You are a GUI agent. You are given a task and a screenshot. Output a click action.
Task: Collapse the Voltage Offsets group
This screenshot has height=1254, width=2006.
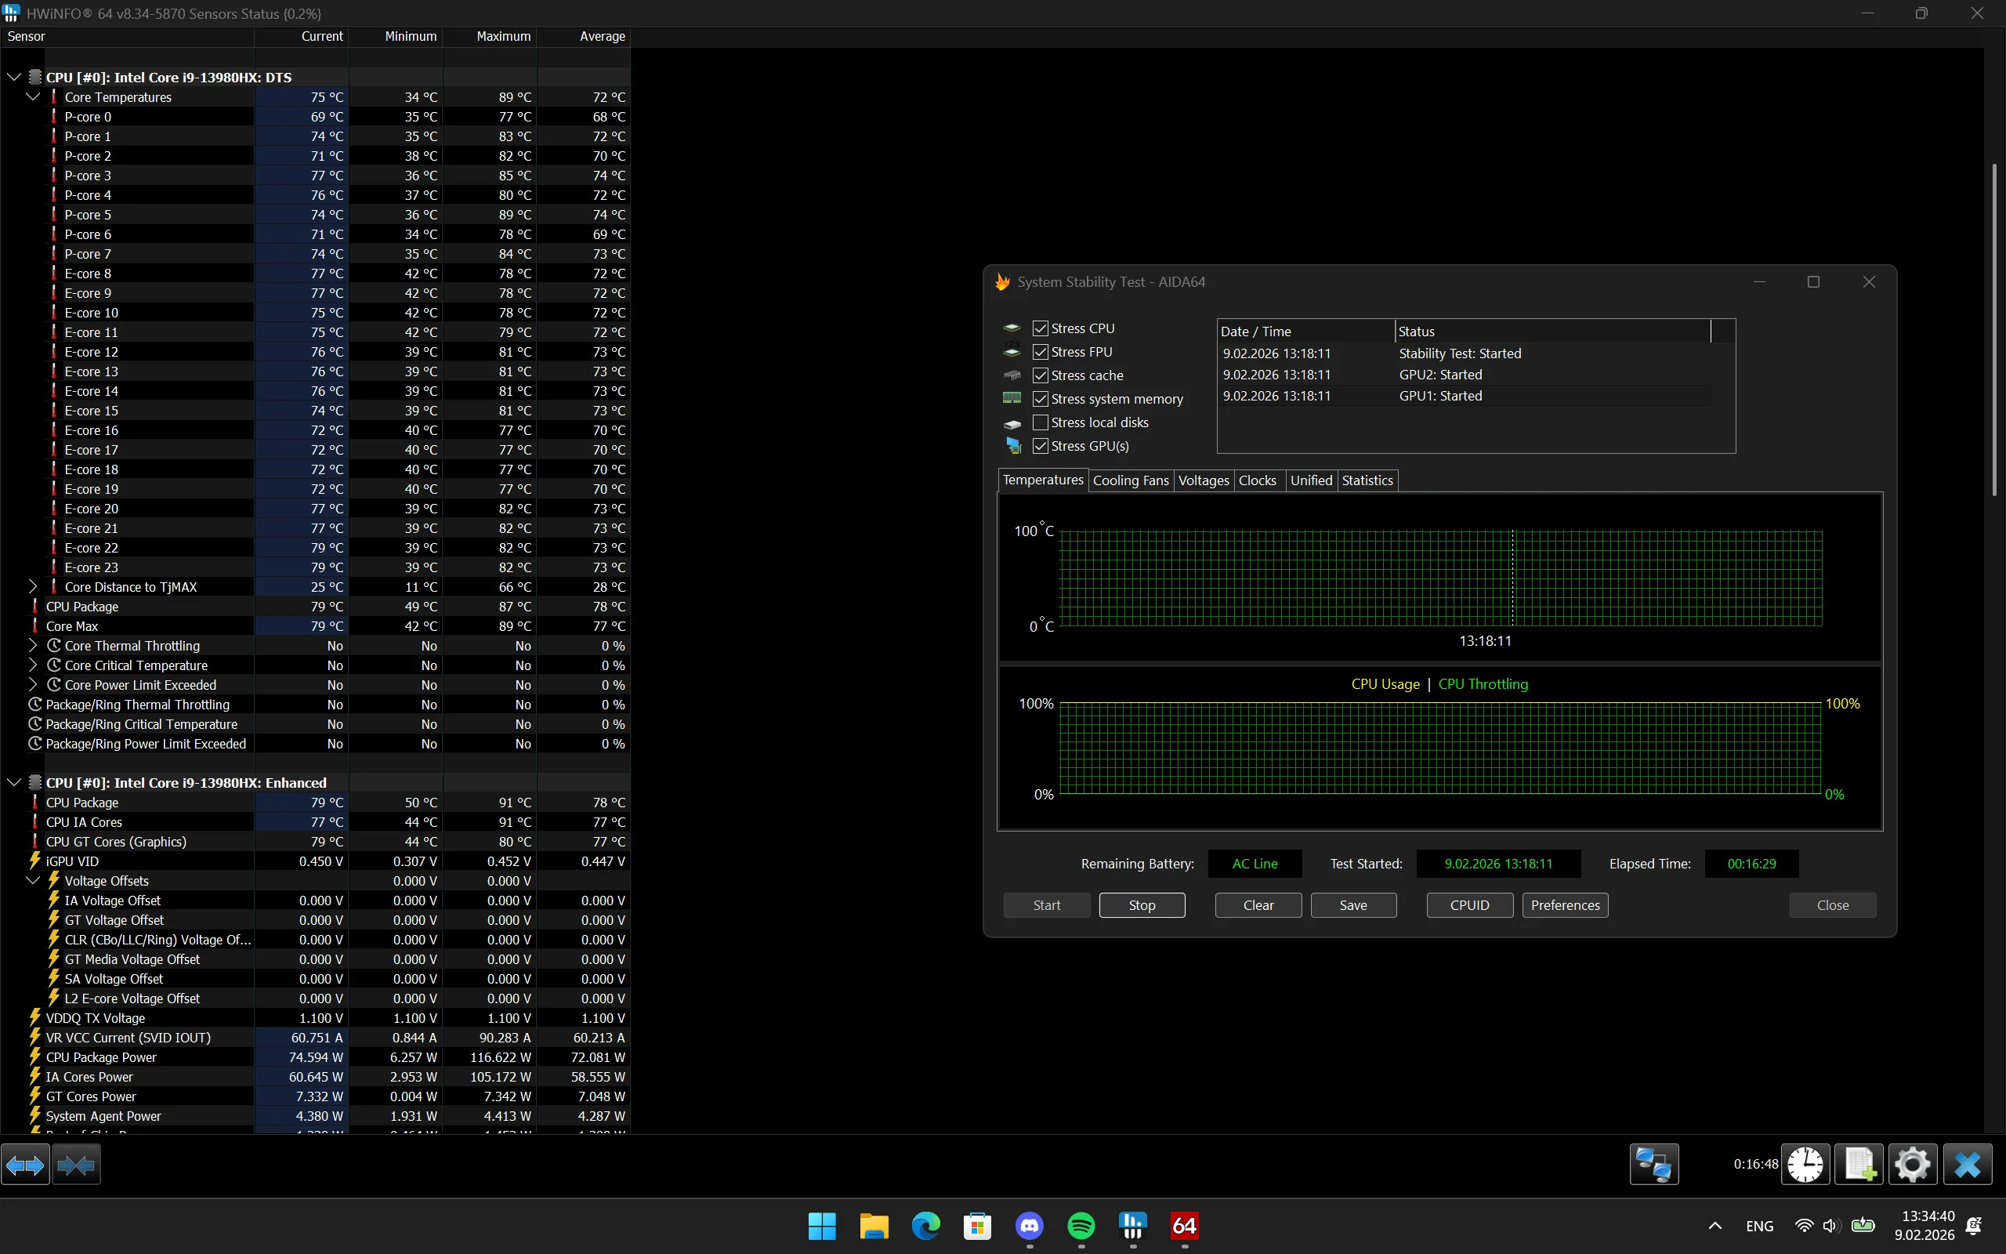pyautogui.click(x=33, y=881)
